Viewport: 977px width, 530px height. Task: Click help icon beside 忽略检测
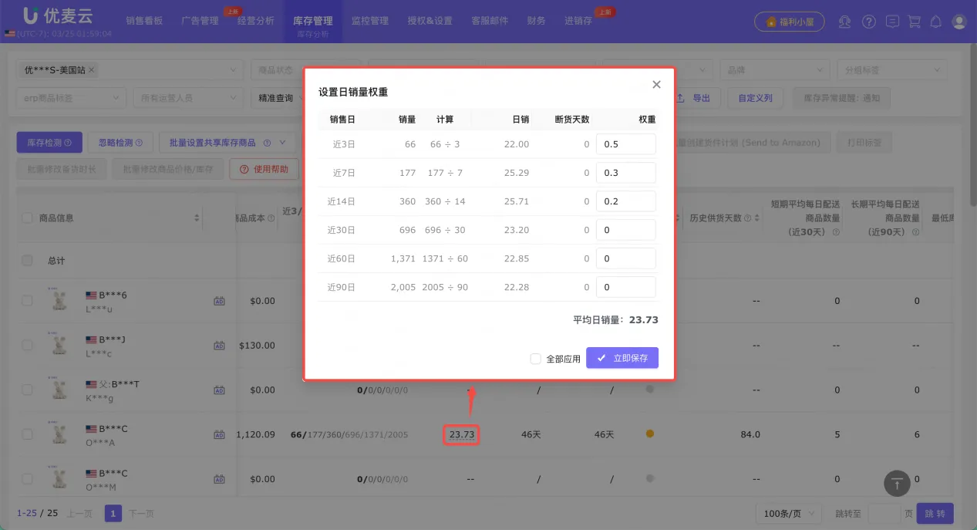pyautogui.click(x=140, y=143)
